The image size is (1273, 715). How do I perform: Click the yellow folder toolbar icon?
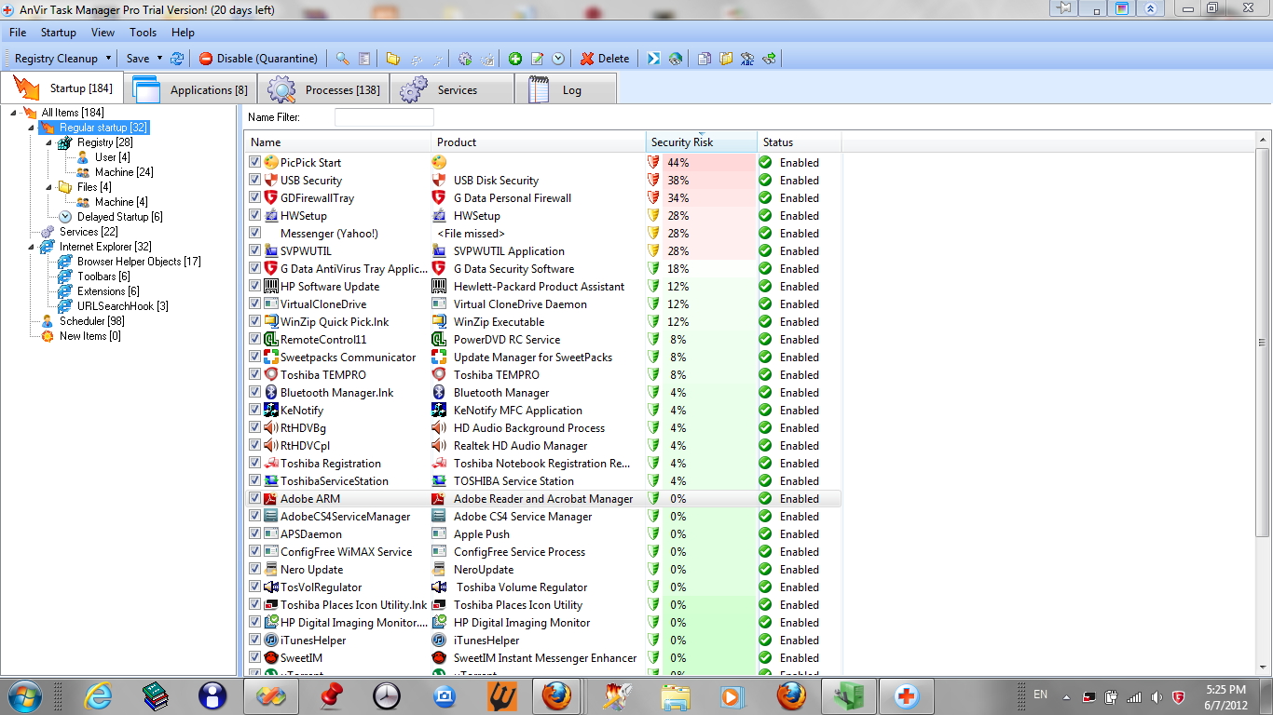click(393, 59)
